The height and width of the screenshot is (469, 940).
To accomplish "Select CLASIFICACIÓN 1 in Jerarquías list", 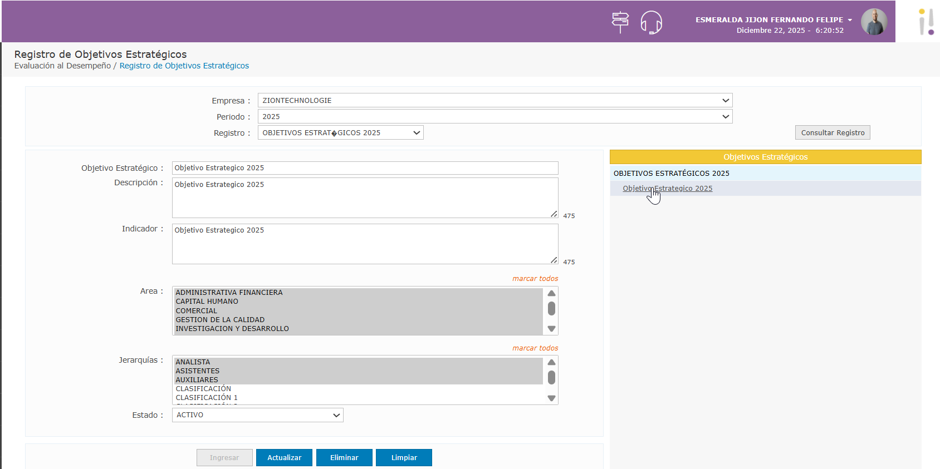I will tap(359, 398).
